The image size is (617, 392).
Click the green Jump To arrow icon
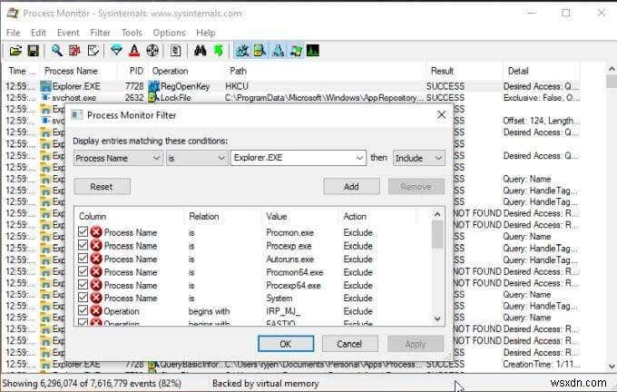[219, 51]
